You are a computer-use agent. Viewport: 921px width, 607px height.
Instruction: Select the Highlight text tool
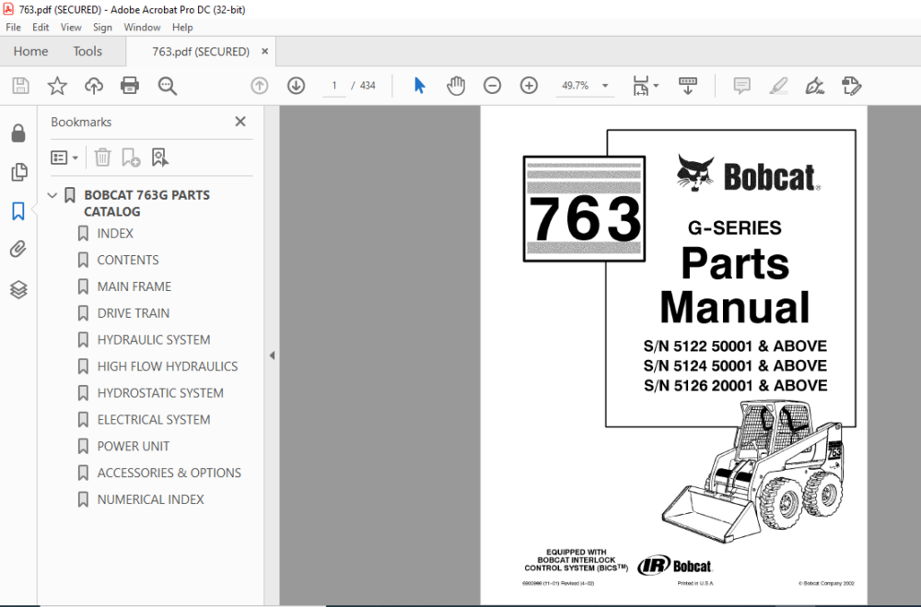[778, 86]
